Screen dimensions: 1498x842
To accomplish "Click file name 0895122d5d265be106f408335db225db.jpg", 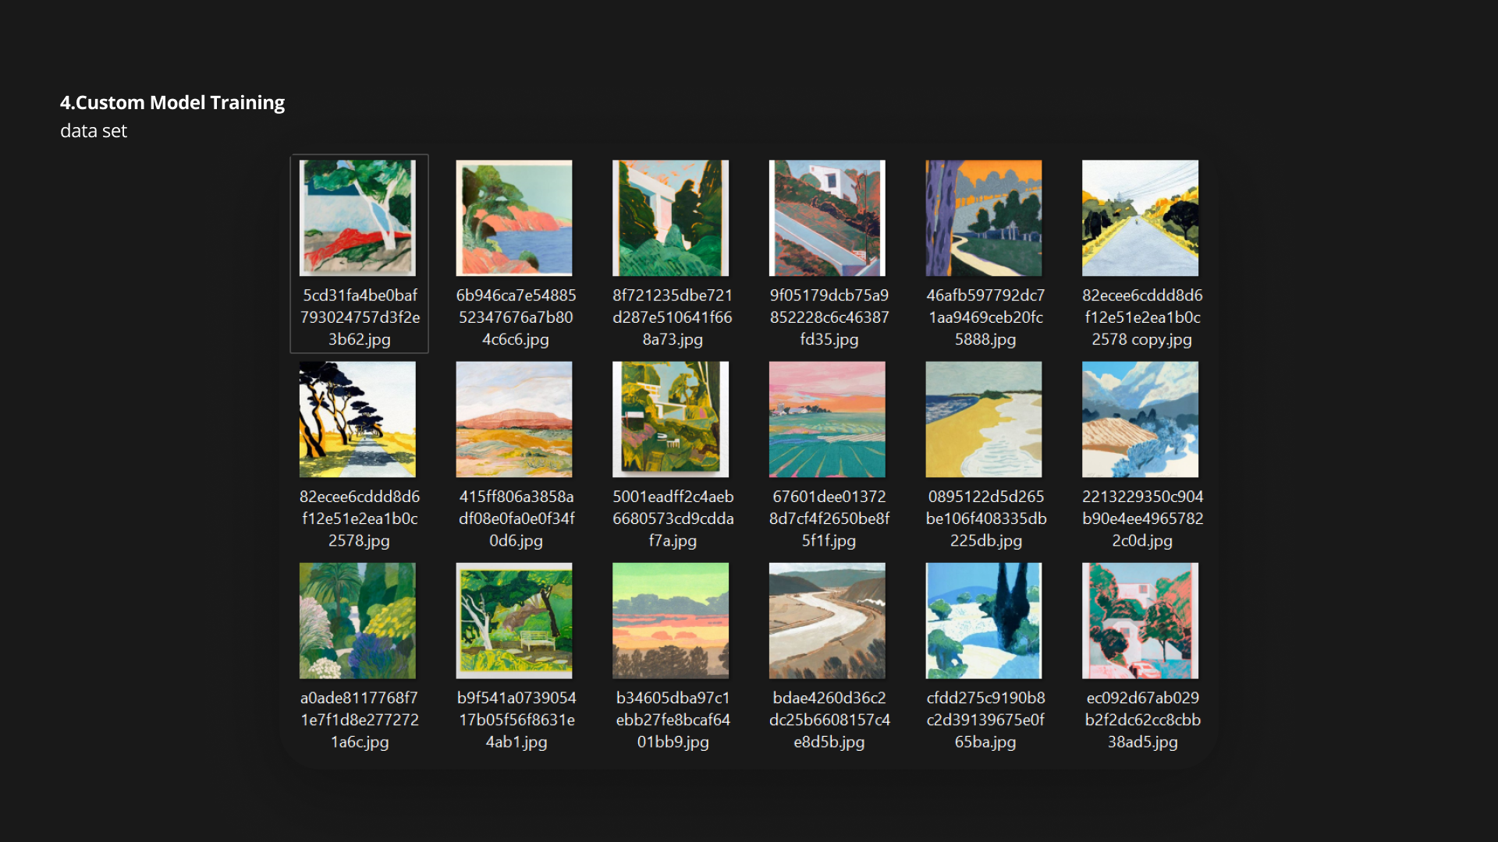I will (x=985, y=518).
